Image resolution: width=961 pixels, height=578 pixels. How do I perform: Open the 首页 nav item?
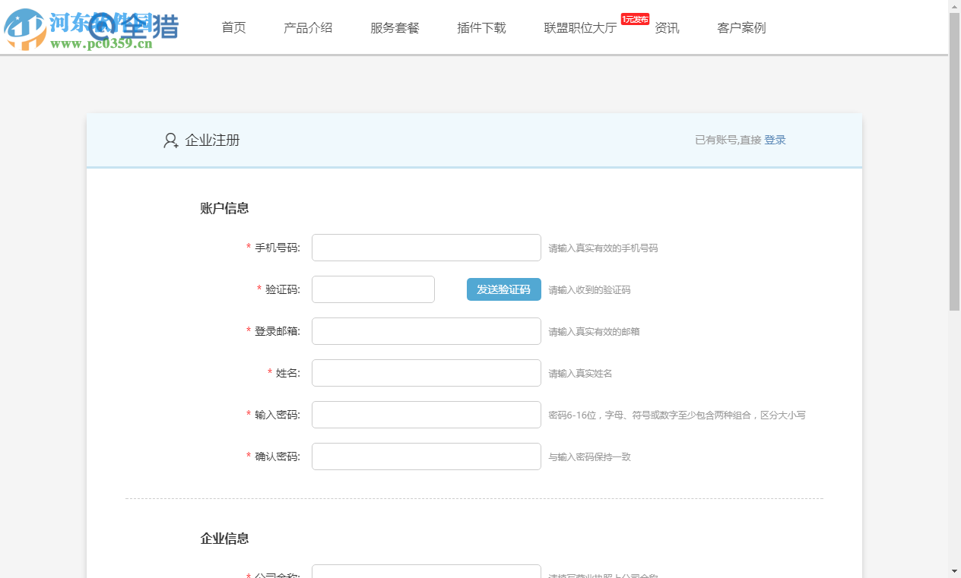pos(234,28)
